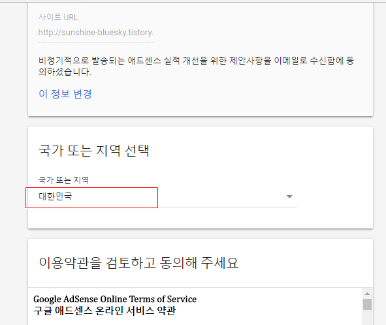The image size is (386, 325).
Task: Click the terms box scrollbar up arrow
Action: tap(367, 294)
